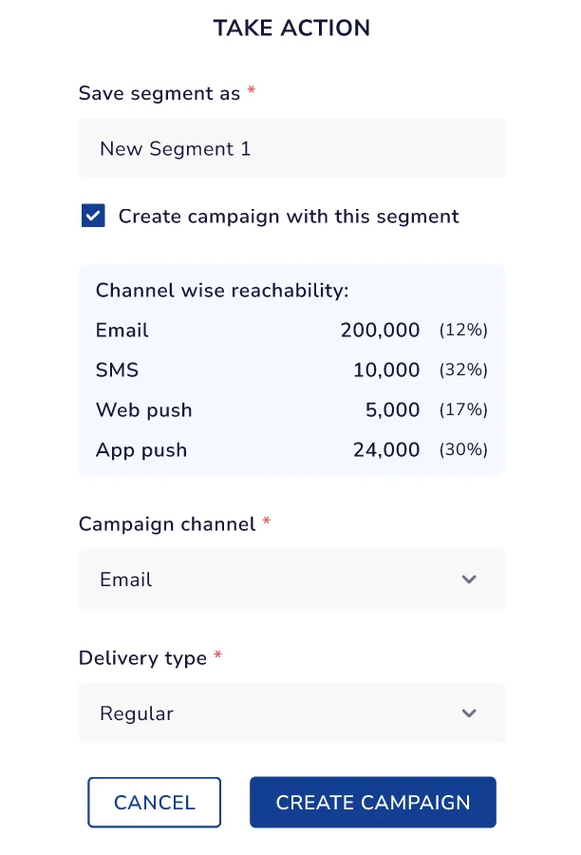Click the SMS (32%) percentage value
This screenshot has height=855, width=581.
point(463,370)
